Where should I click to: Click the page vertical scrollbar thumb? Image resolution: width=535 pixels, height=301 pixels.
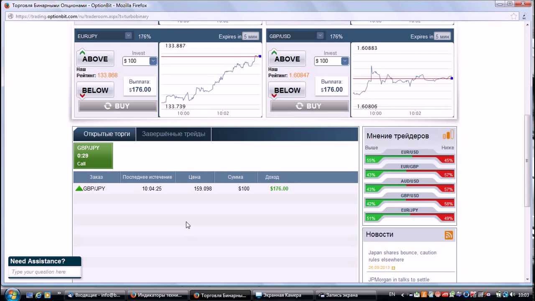click(527, 160)
